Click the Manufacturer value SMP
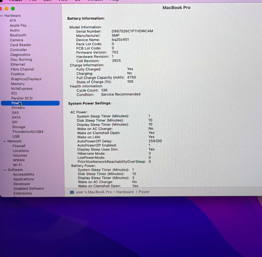Image resolution: width=262 pixels, height=257 pixels. pyautogui.click(x=116, y=35)
